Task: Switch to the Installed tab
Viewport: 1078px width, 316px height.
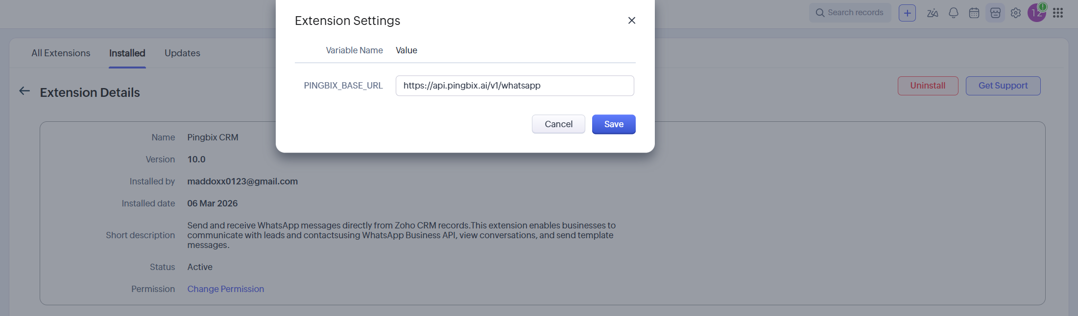Action: [x=127, y=53]
